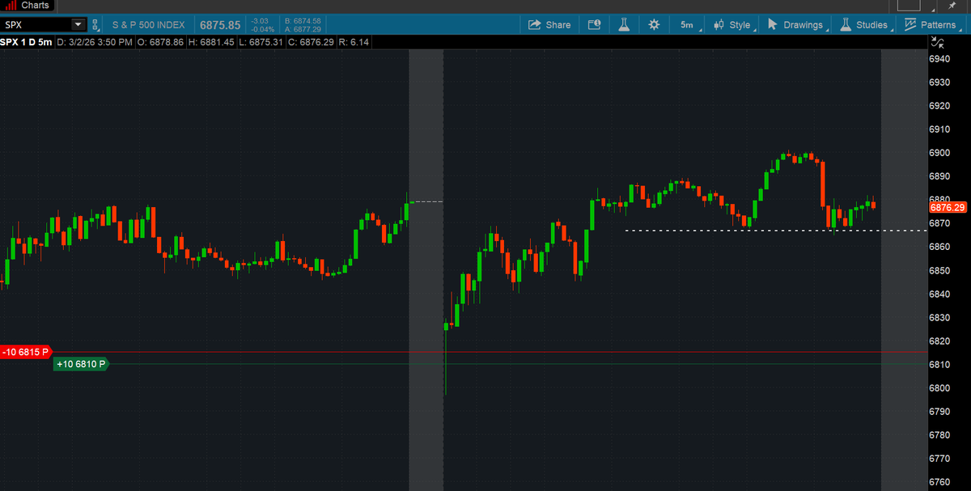Click the S & P 500 INDEX description
This screenshot has width=971, height=491.
[149, 25]
